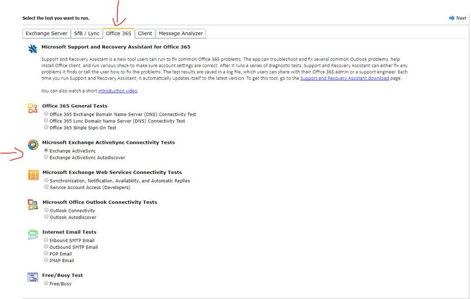Choose Exchange ActiveSync Autodiscover test

(x=46, y=157)
